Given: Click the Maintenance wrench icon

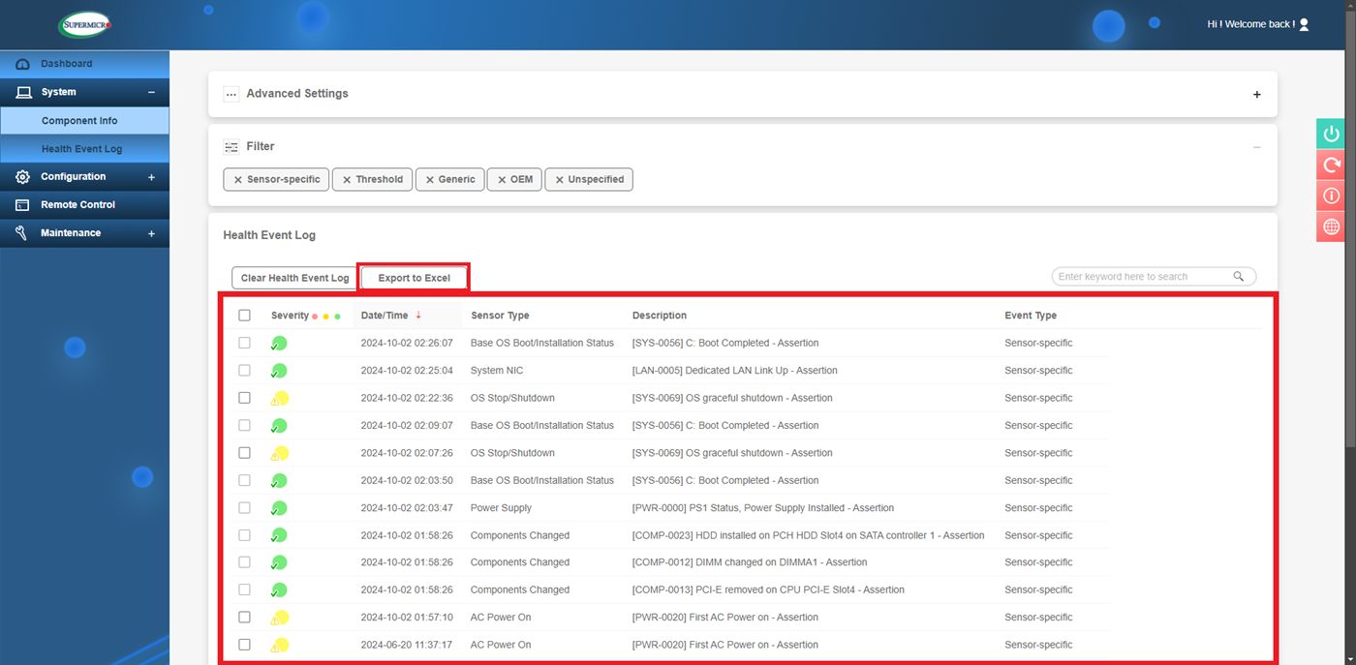Looking at the screenshot, I should pos(21,233).
